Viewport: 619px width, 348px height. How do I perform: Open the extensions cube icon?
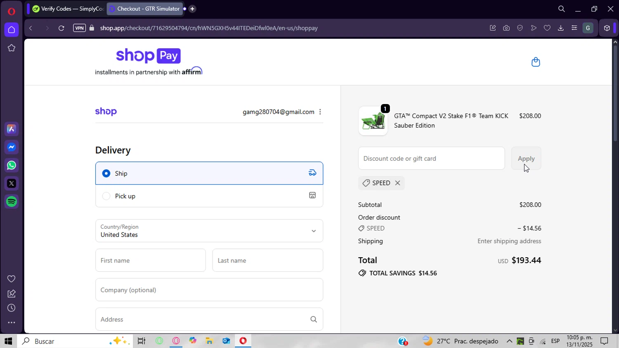607,28
